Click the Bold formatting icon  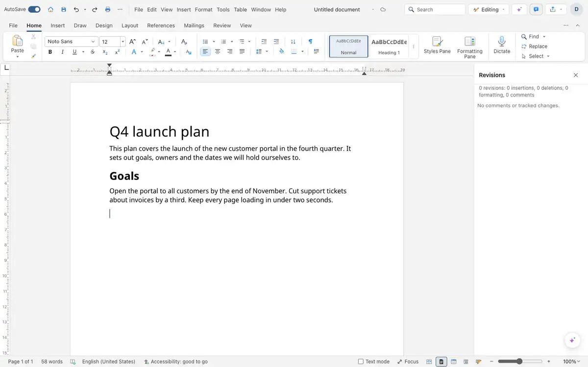[x=50, y=52]
